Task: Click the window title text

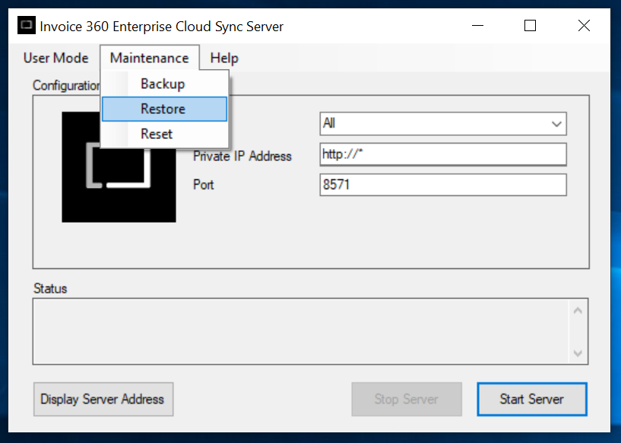Action: point(162,27)
